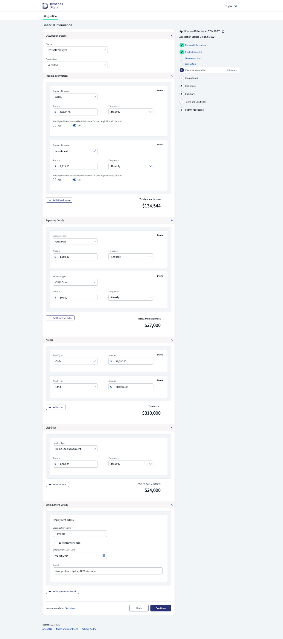Click the plus icon on Add Assets
Viewport: 283px width, 639px height.
50,407
